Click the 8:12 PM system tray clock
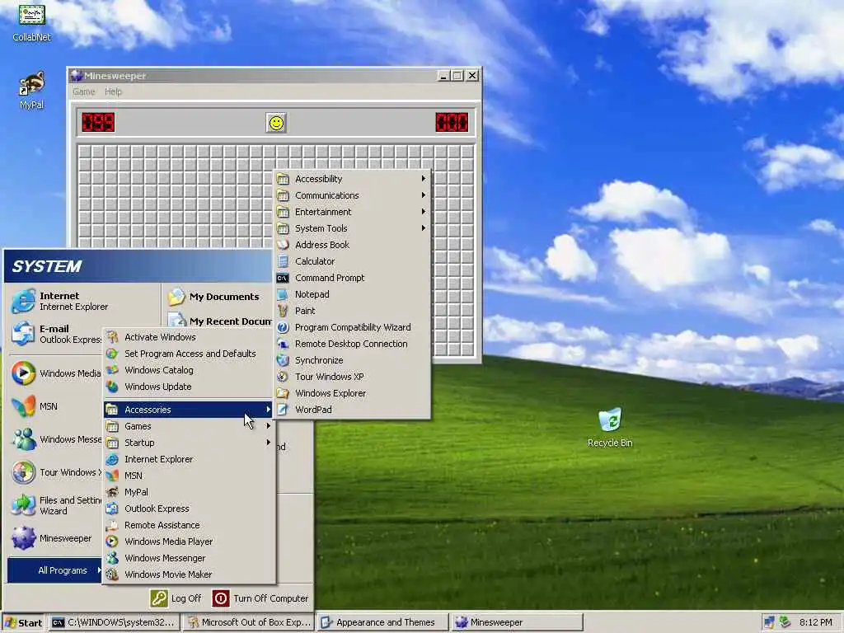This screenshot has width=844, height=633. (815, 623)
